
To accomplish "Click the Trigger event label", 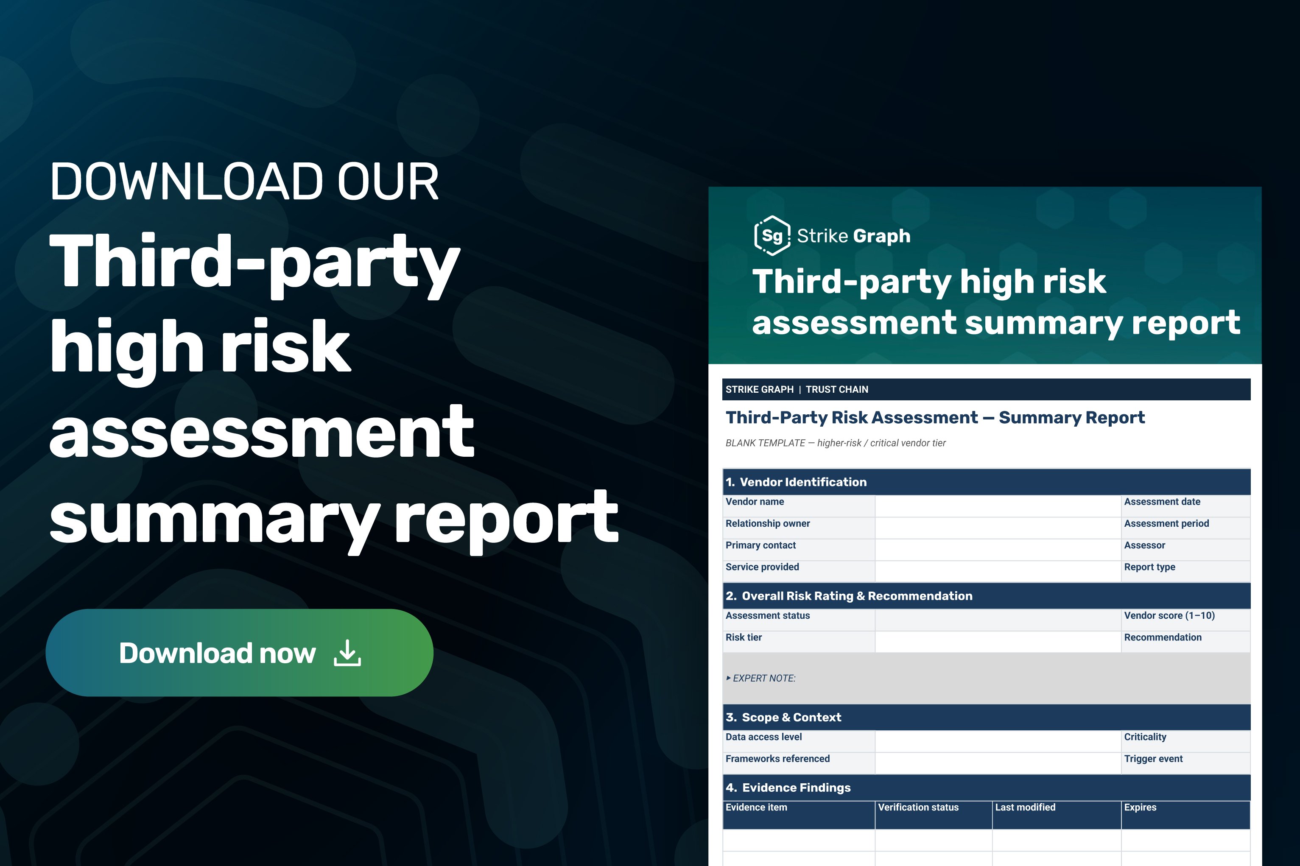I will (x=1153, y=759).
